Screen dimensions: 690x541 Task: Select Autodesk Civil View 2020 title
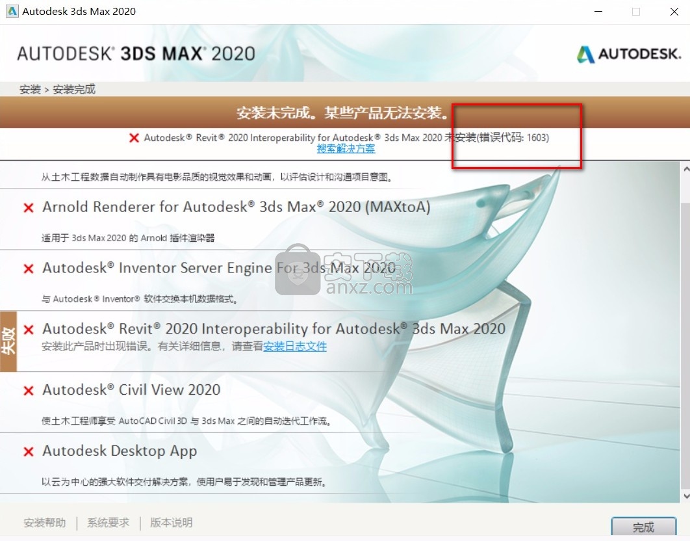coord(131,389)
